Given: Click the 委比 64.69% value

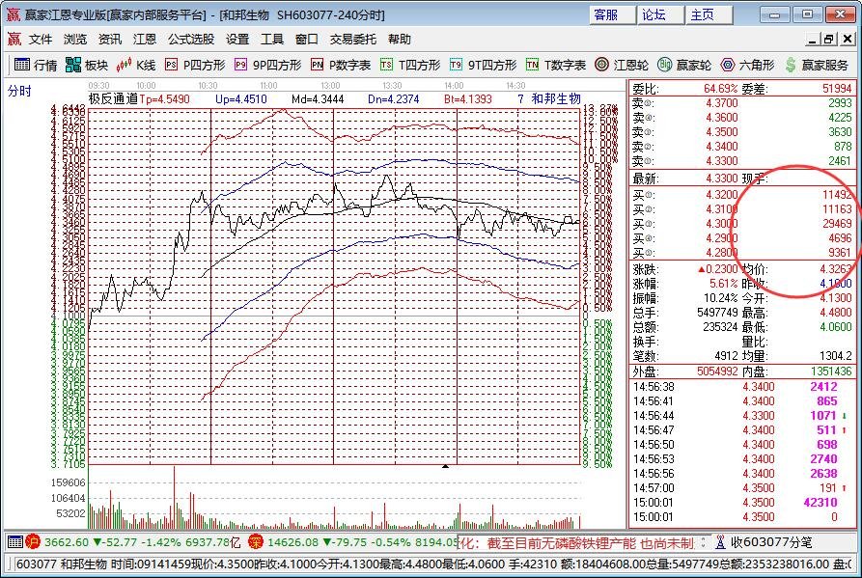Looking at the screenshot, I should pos(721,89).
